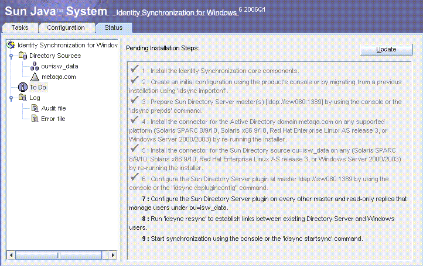Collapse the Directory Sources tree node
The width and height of the screenshot is (423, 266).
(11, 56)
